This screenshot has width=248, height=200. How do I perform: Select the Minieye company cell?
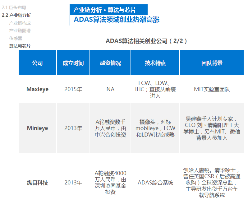(38, 128)
